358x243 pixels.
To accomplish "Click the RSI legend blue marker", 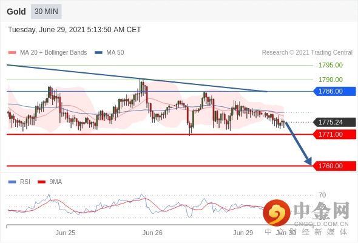I will point(12,182).
